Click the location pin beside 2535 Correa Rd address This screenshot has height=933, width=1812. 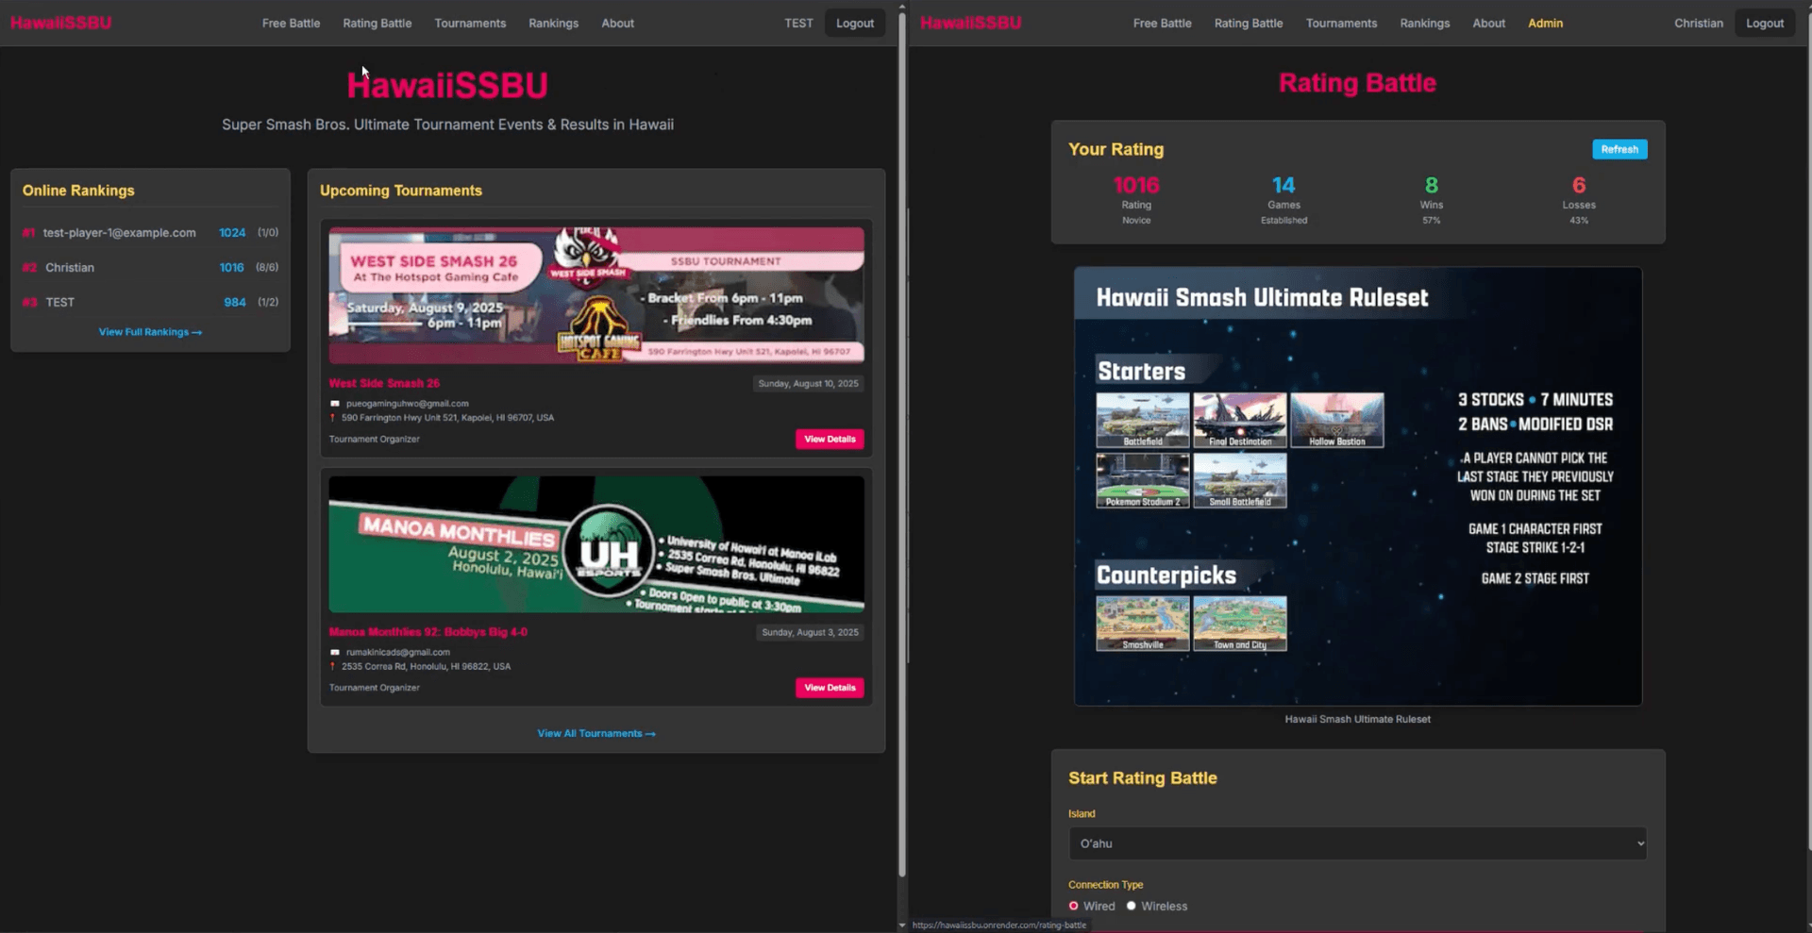tap(332, 667)
